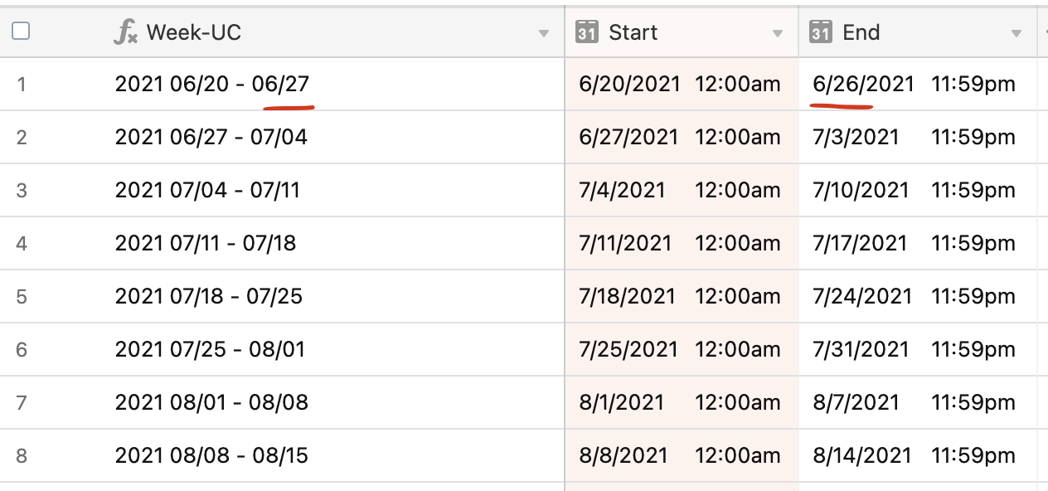This screenshot has width=1048, height=491.
Task: Click the calendar icon in Start header
Action: click(586, 32)
